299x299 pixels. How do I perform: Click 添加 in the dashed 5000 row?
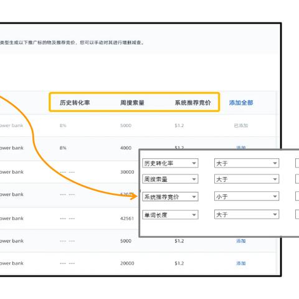point(241,241)
